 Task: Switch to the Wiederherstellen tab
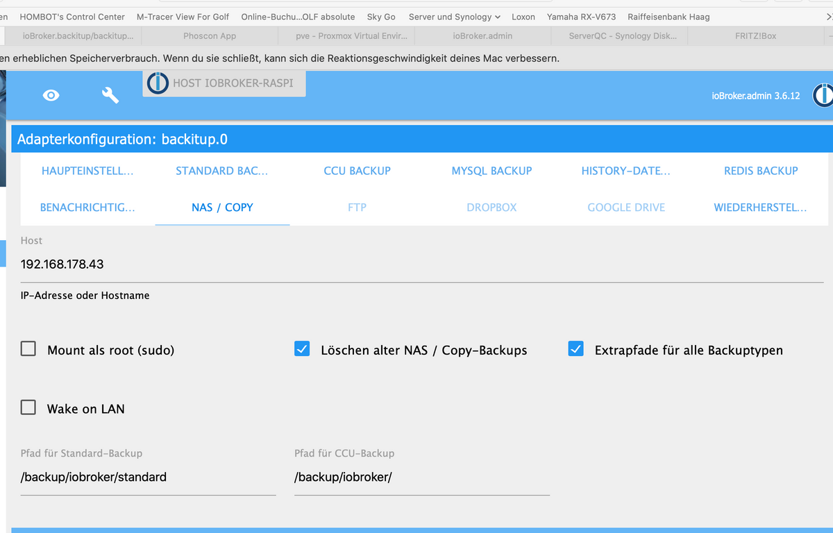[x=761, y=208]
